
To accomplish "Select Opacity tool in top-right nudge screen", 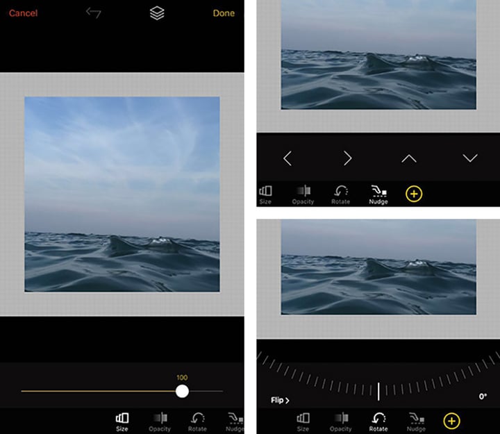I will point(303,195).
